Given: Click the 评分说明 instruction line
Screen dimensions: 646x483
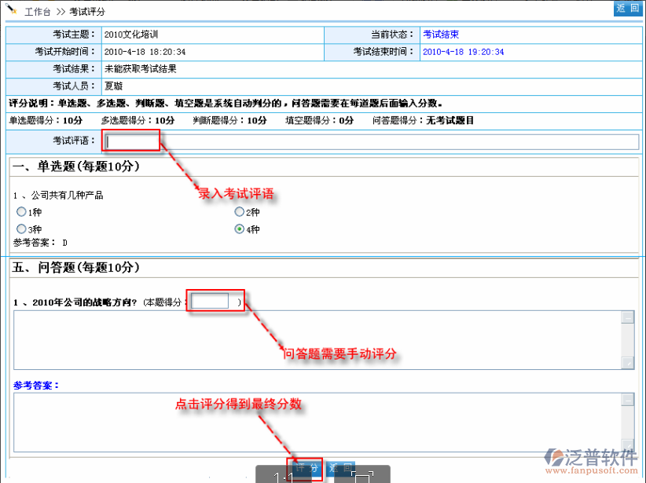Looking at the screenshot, I should coord(226,104).
